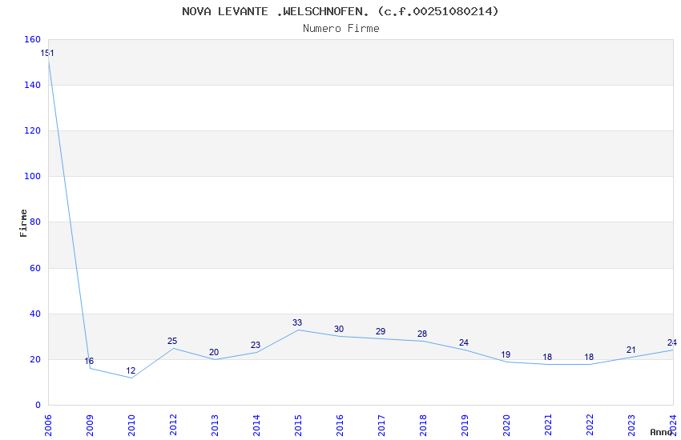Select the data label 25 for 2012
Screen dimensions: 681x440
(x=172, y=341)
